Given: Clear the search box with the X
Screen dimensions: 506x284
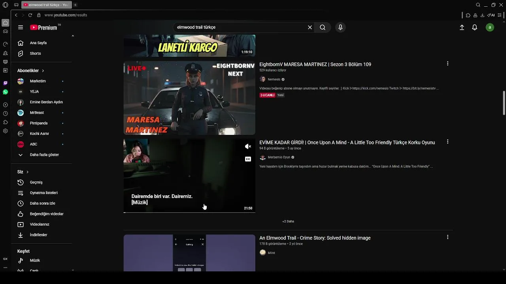Looking at the screenshot, I should pyautogui.click(x=310, y=27).
